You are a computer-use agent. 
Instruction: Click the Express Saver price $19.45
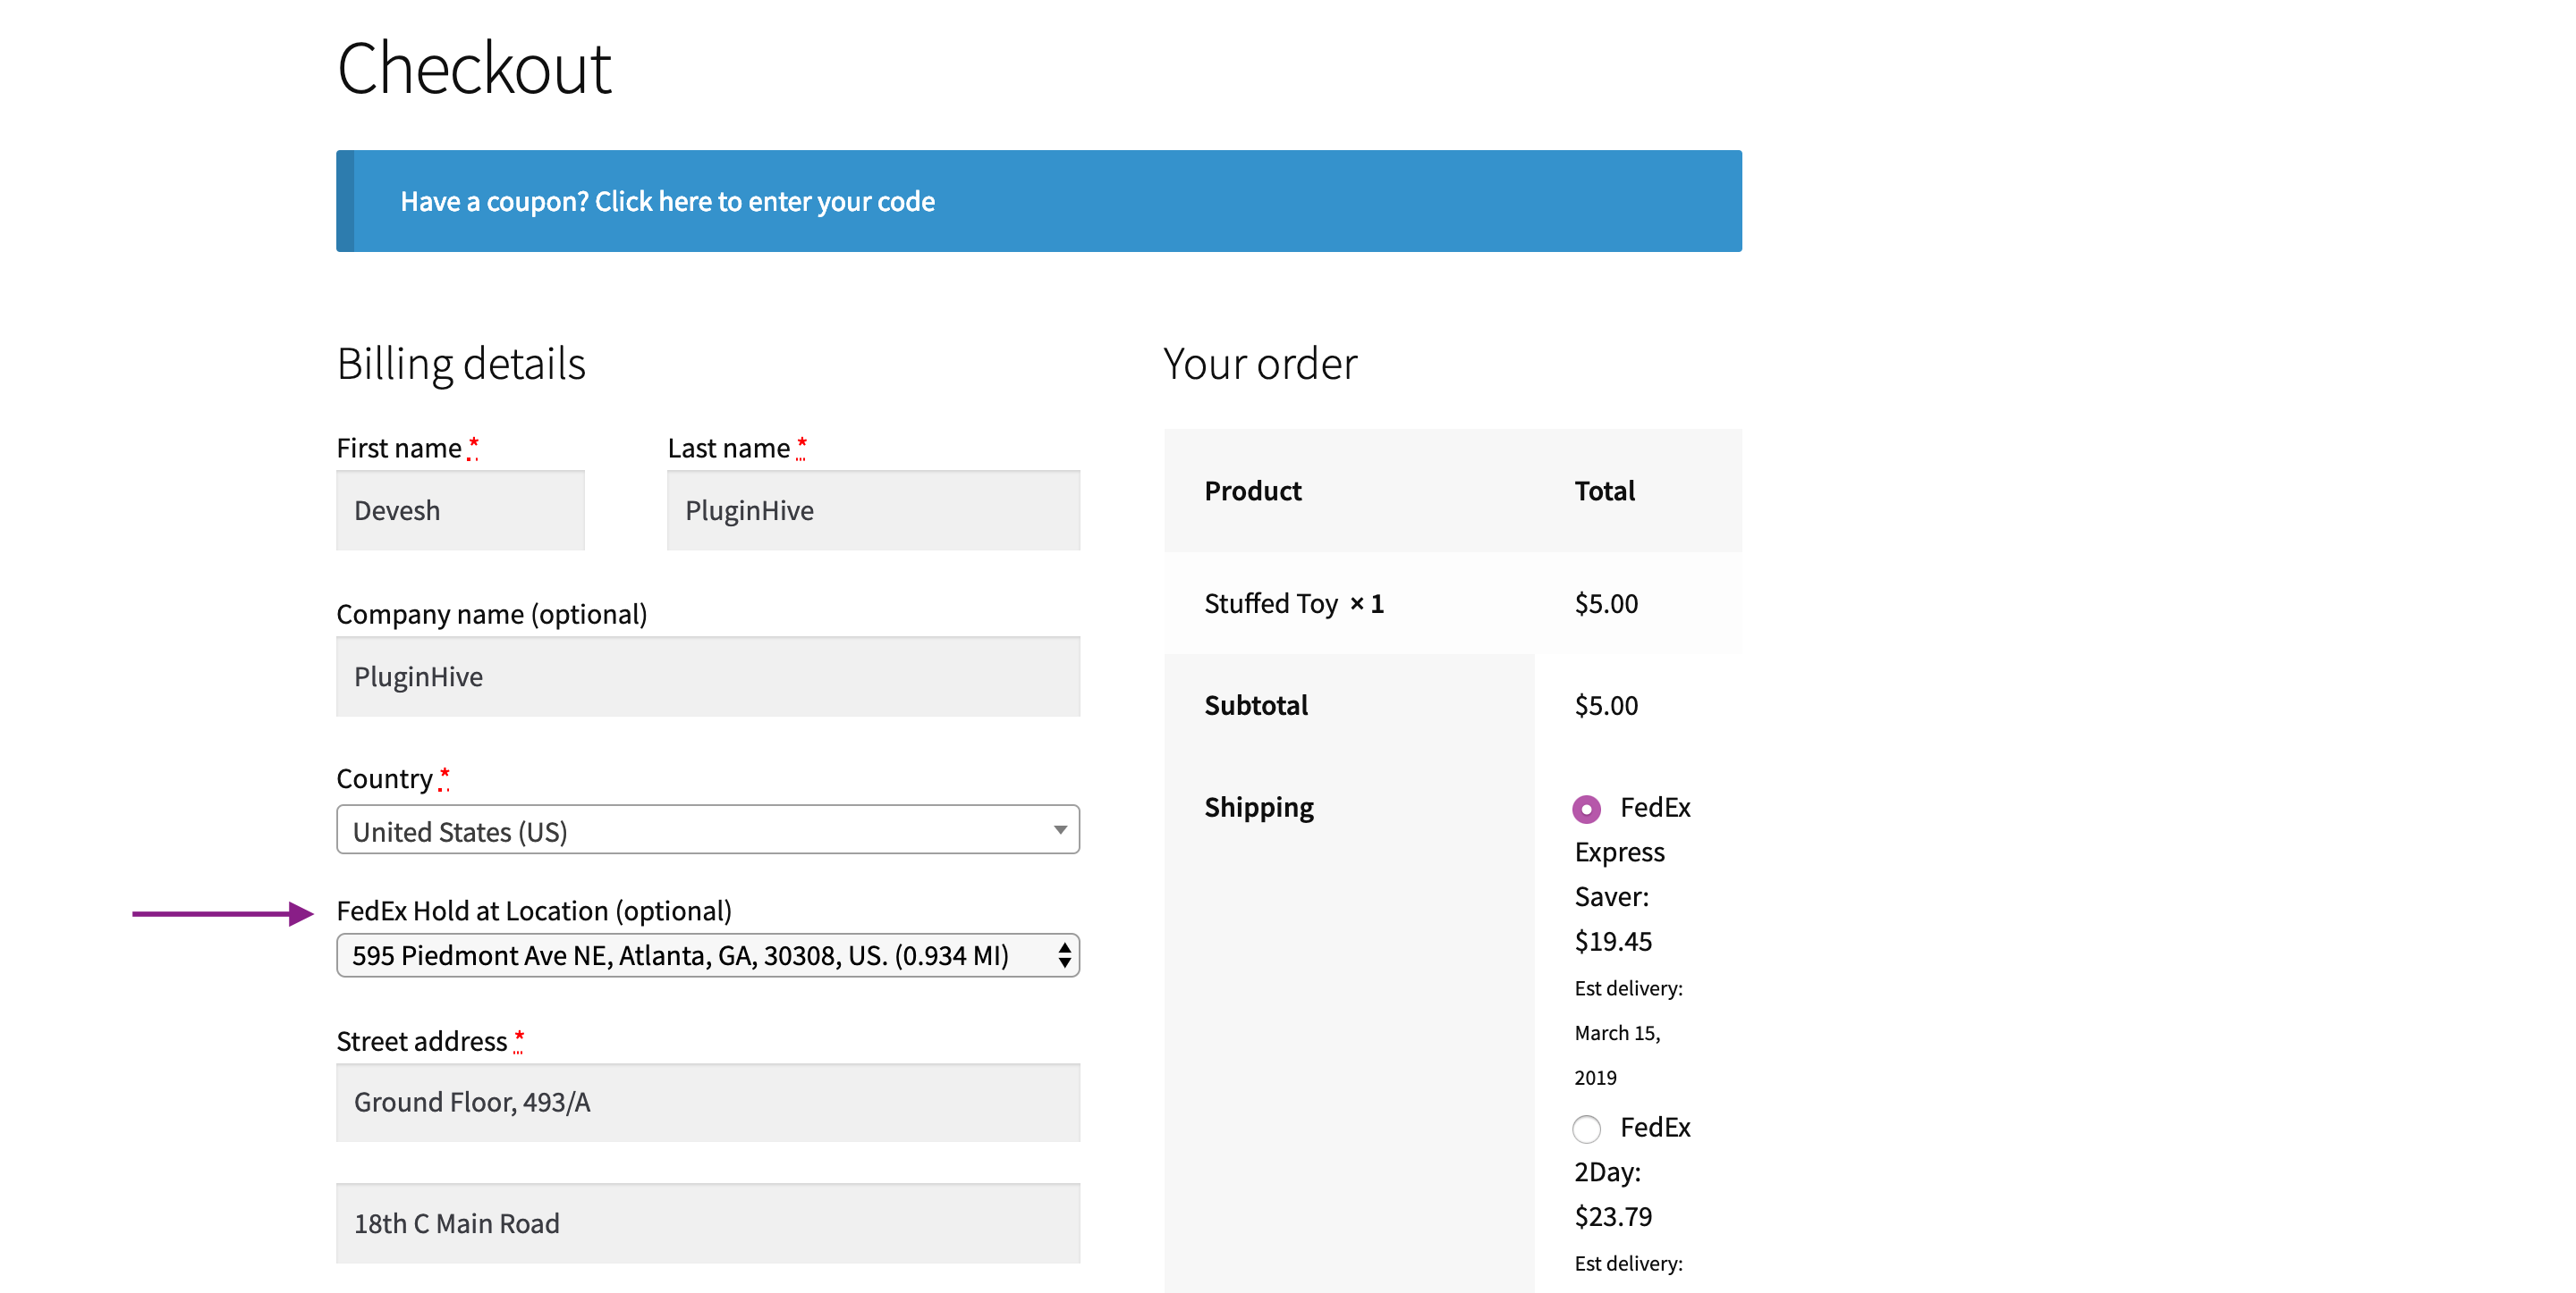tap(1613, 941)
